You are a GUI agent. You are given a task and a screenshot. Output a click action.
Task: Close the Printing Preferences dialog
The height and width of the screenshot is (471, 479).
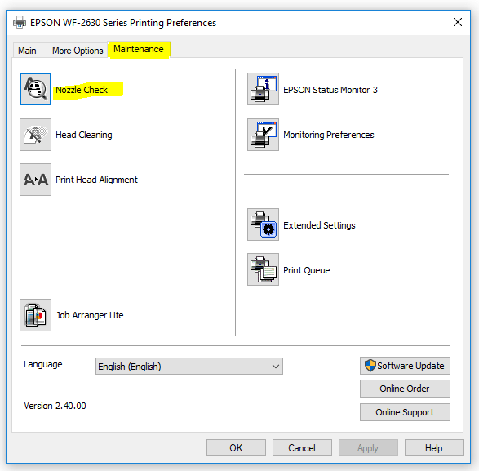pyautogui.click(x=458, y=22)
